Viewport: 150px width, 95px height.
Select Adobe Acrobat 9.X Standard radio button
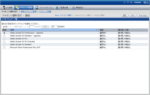point(4,45)
